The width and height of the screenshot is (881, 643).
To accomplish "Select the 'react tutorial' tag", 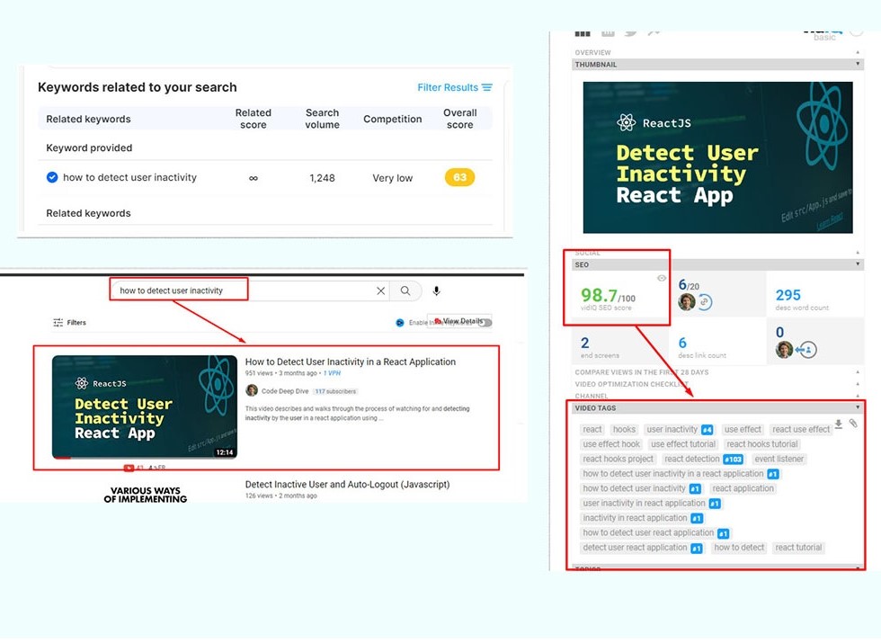I will pyautogui.click(x=798, y=548).
